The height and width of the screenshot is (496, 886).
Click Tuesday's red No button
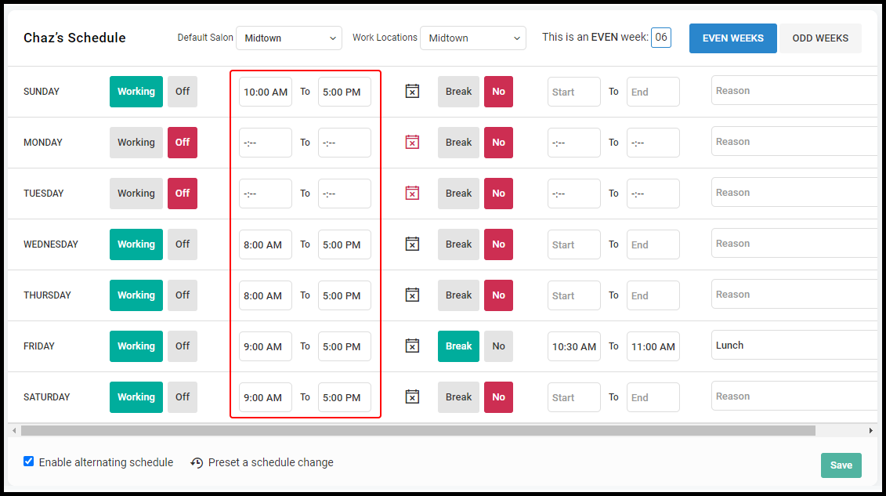(x=498, y=194)
